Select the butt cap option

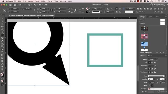tap(149, 62)
